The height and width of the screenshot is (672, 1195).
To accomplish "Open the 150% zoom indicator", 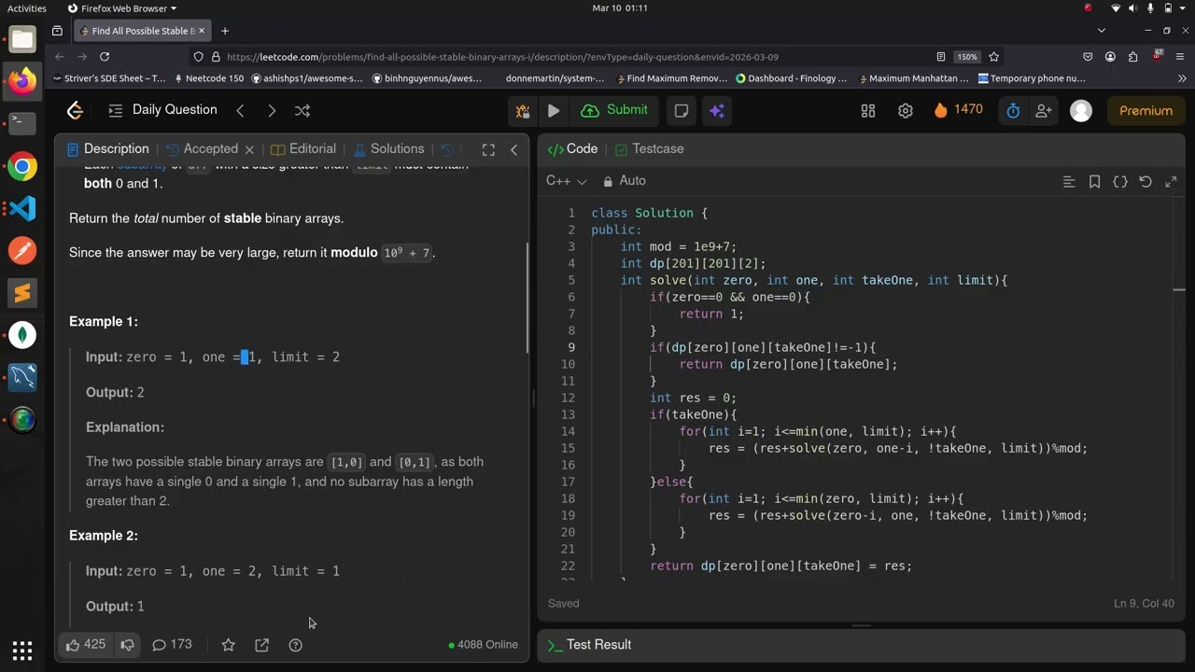I will 967,57.
